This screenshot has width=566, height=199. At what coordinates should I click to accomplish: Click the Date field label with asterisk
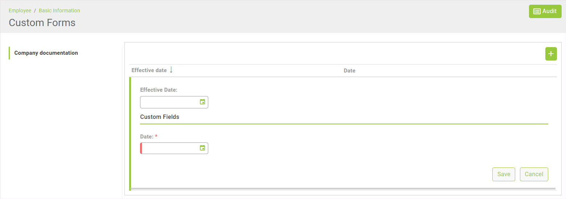coord(147,137)
